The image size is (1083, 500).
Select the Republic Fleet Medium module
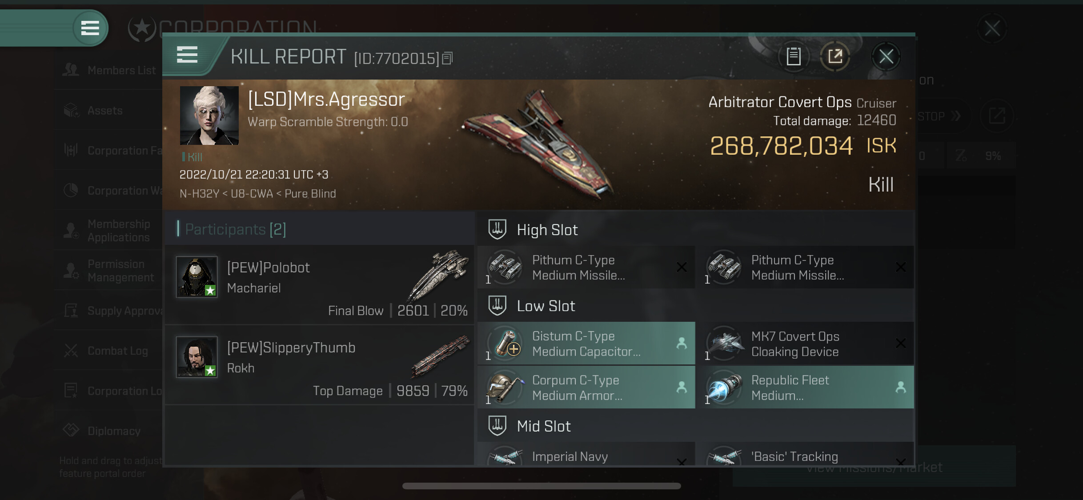(806, 388)
